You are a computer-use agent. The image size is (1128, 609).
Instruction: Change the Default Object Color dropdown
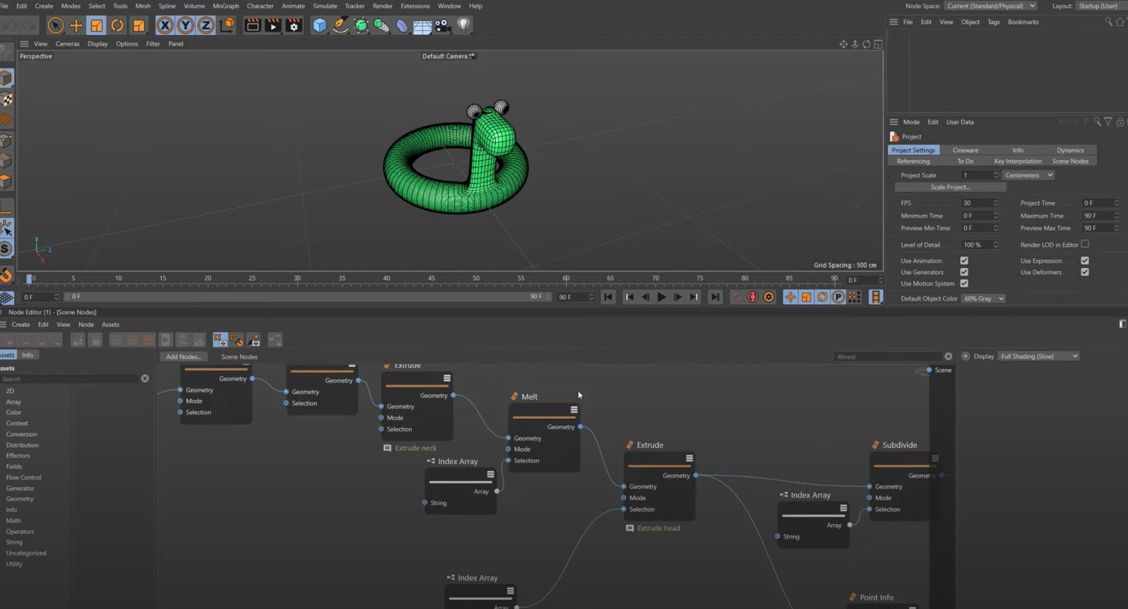[x=984, y=298]
